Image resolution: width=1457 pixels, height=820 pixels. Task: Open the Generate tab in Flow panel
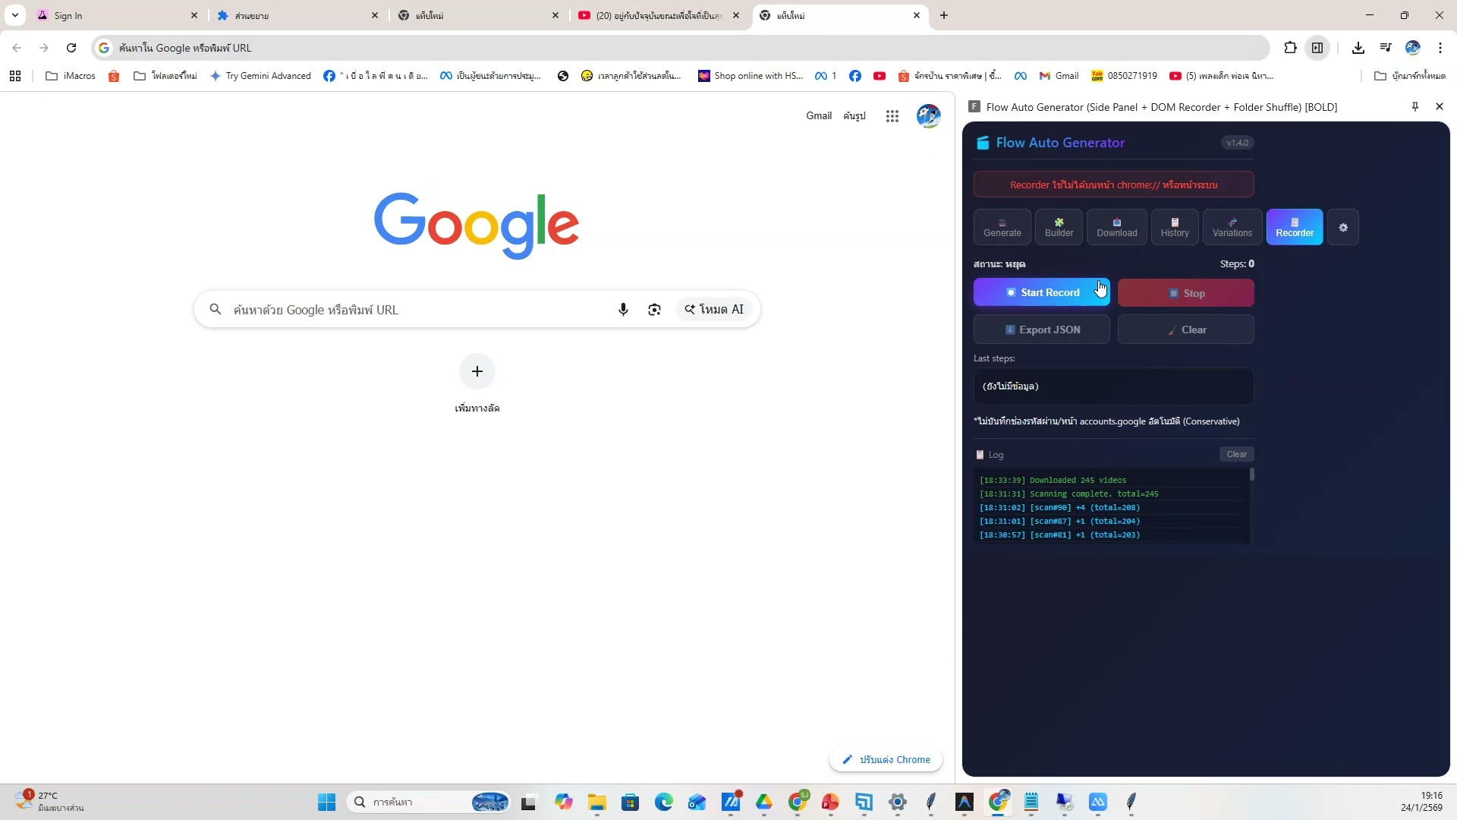(1002, 227)
